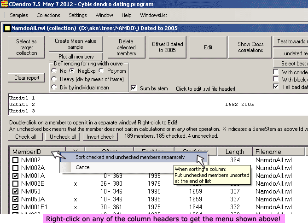Click Plot all members button
Viewport: 308px width, 223px height.
pos(76,56)
